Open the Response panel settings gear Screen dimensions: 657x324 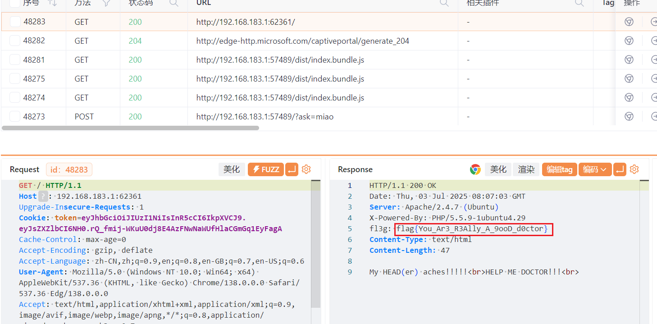click(x=634, y=169)
